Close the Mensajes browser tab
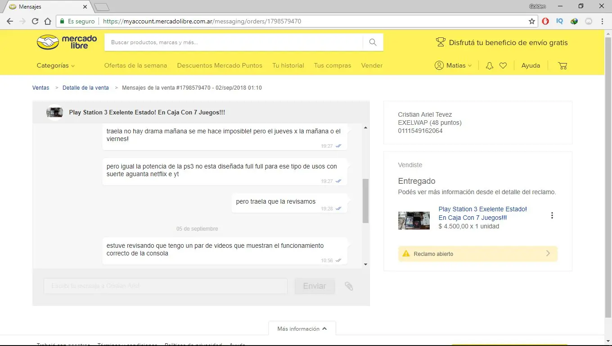 (85, 7)
